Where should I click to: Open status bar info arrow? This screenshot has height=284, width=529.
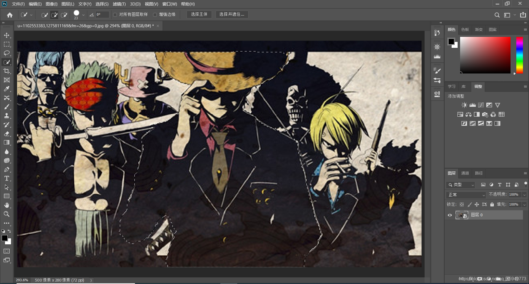pyautogui.click(x=91, y=280)
